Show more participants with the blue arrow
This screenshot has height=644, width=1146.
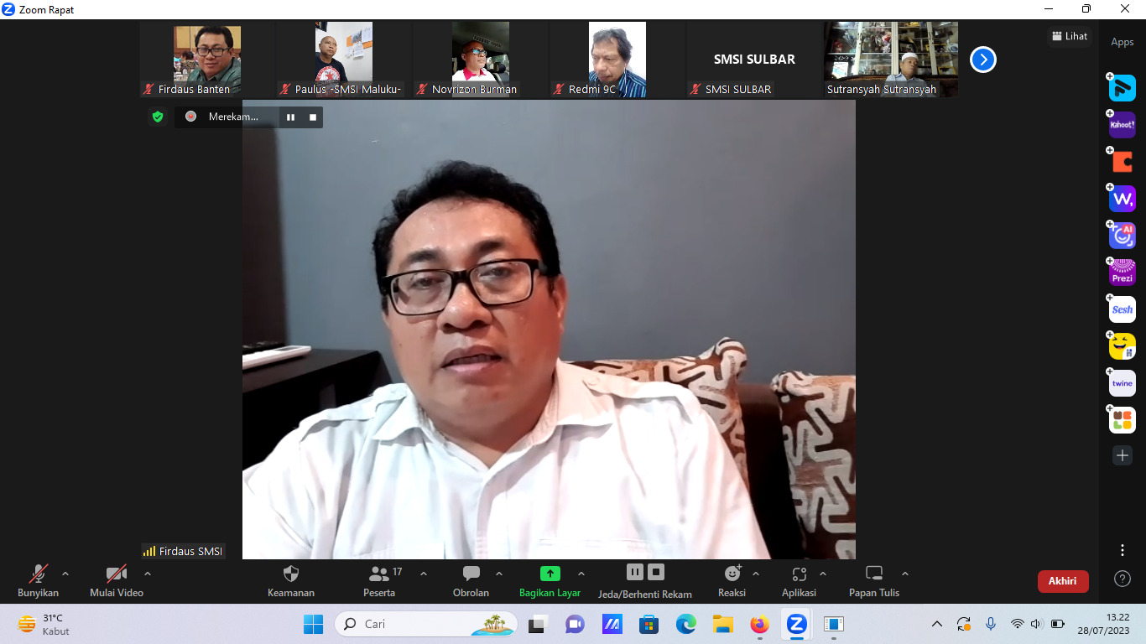coord(982,60)
